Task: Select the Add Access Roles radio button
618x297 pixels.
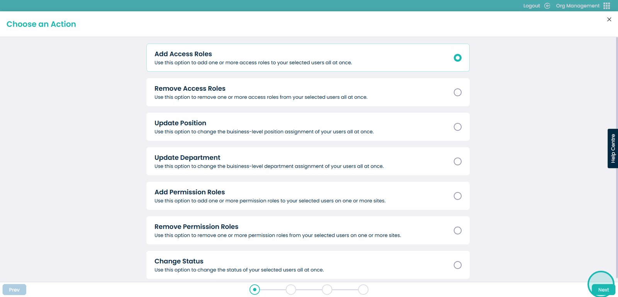Action: [x=457, y=58]
